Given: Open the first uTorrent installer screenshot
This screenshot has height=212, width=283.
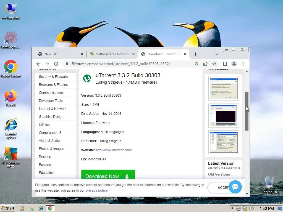Looking at the screenshot, I should pos(224,89).
